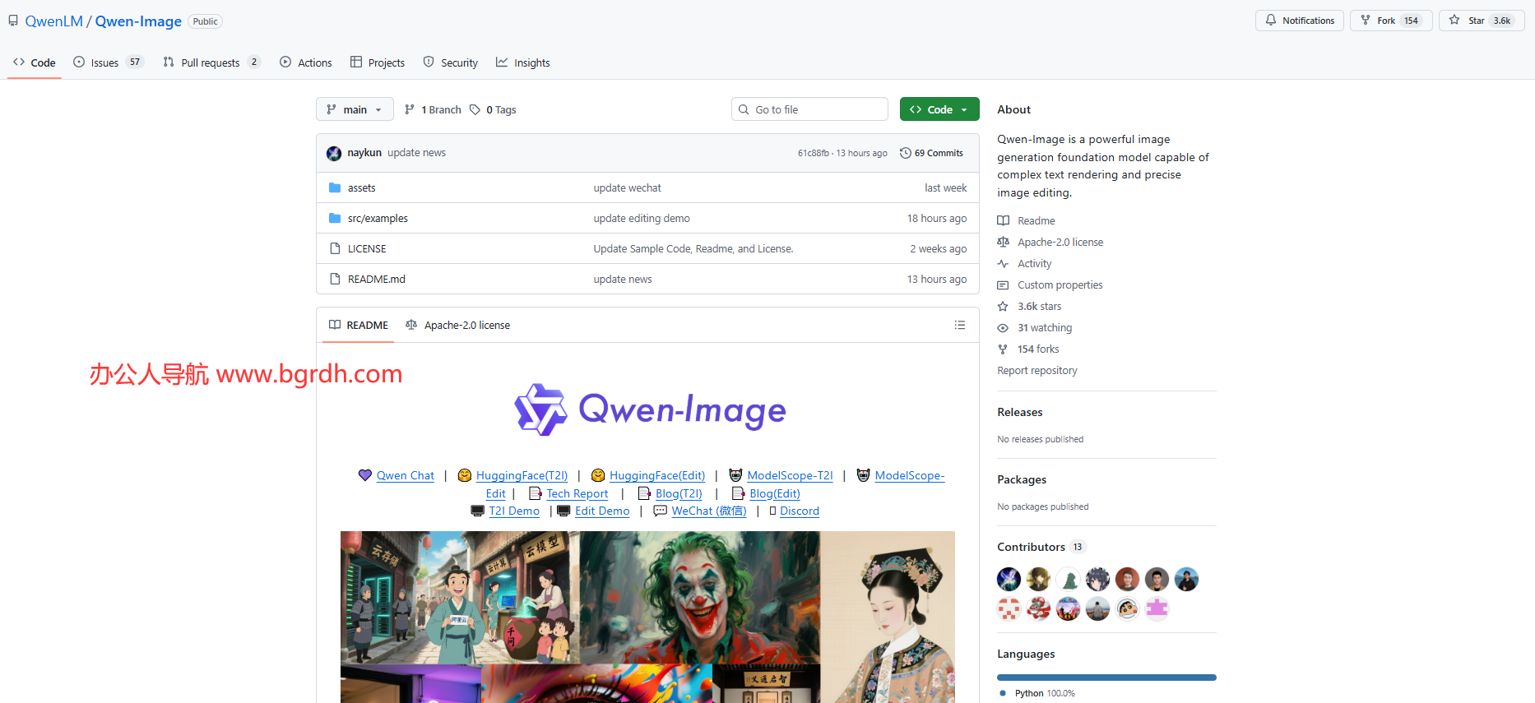
Task: Switch to the Issues tab
Action: pyautogui.click(x=104, y=63)
